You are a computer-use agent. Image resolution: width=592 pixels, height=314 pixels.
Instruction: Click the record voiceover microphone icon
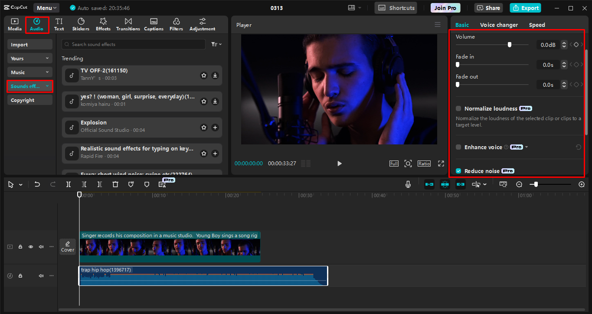408,184
